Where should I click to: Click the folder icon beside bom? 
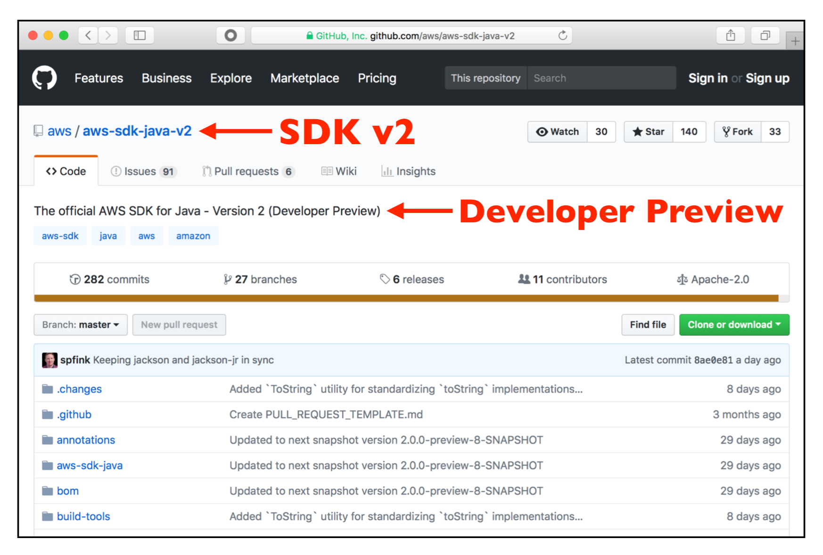click(x=47, y=490)
